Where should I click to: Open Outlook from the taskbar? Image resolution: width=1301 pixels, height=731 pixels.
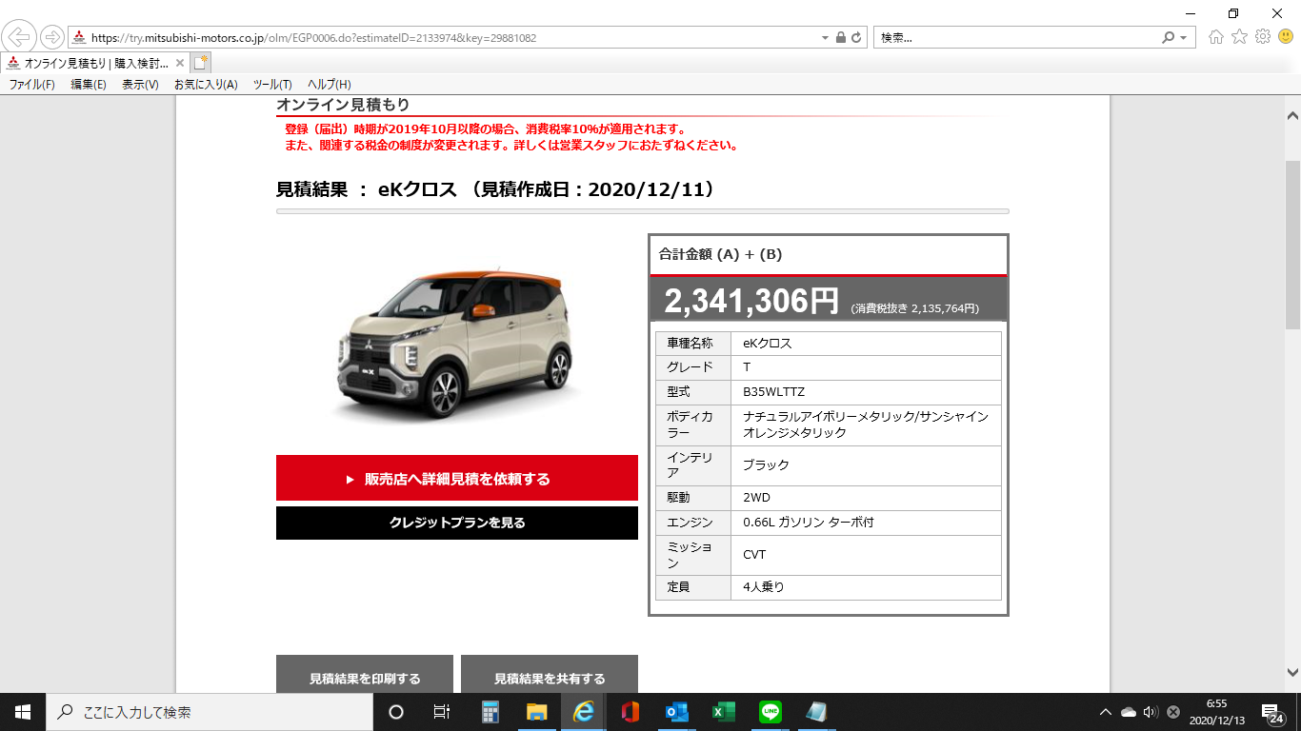(x=677, y=712)
